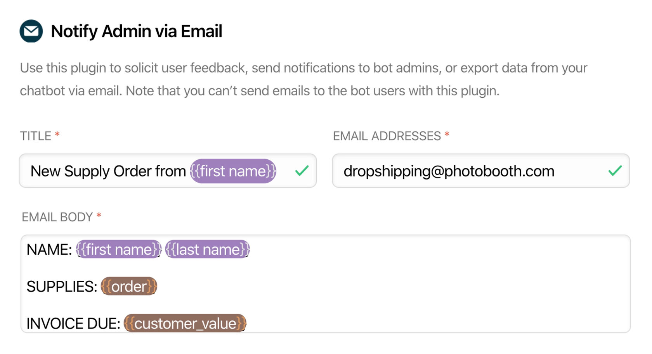652x354 pixels.
Task: Select the {{customer_value}} attribute token
Action: pos(185,323)
